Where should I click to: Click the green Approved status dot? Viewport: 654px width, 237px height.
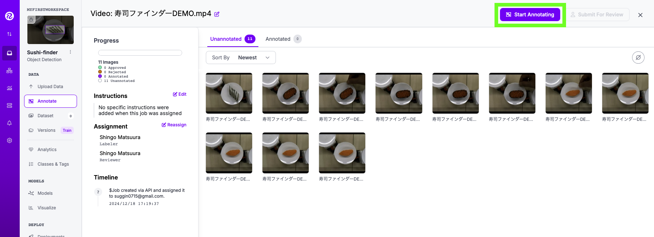(x=100, y=67)
